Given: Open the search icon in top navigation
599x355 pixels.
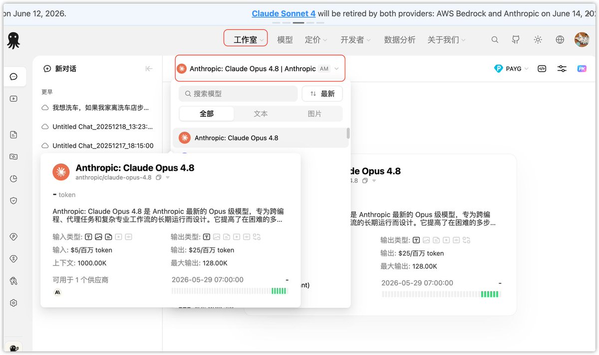Looking at the screenshot, I should coord(495,40).
